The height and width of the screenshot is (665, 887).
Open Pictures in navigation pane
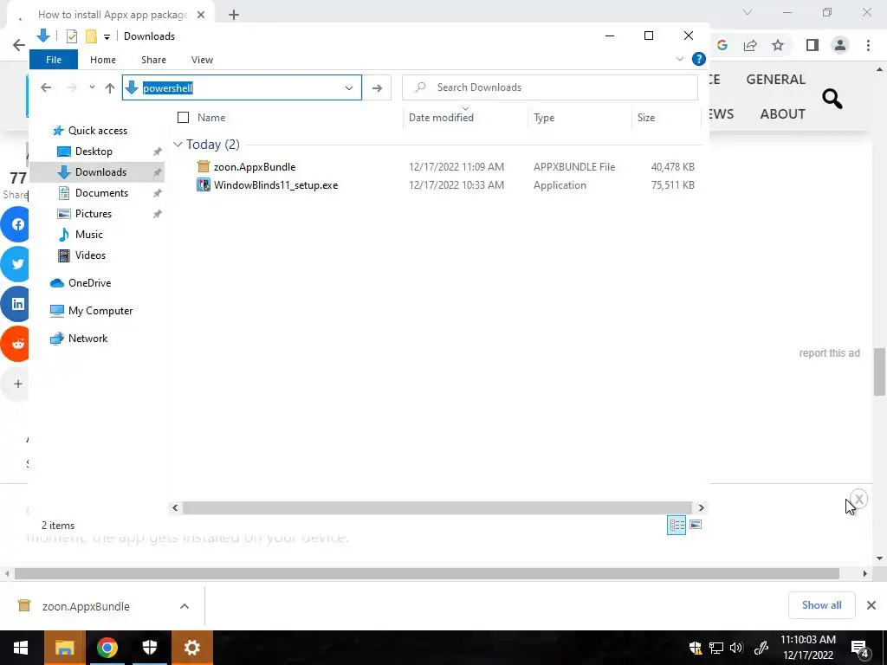pyautogui.click(x=94, y=214)
